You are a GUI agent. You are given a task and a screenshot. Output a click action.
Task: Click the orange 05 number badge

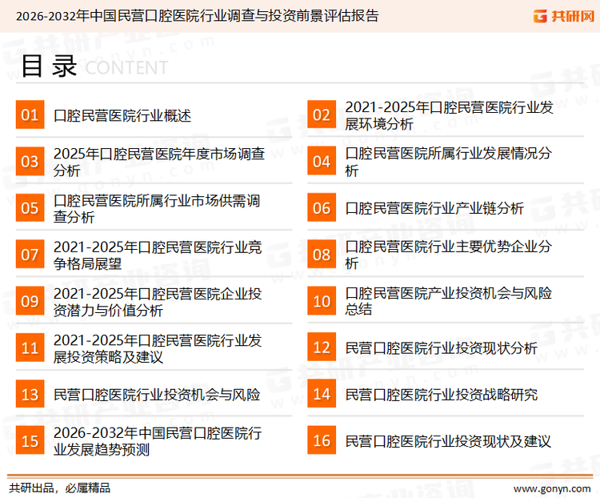30,208
